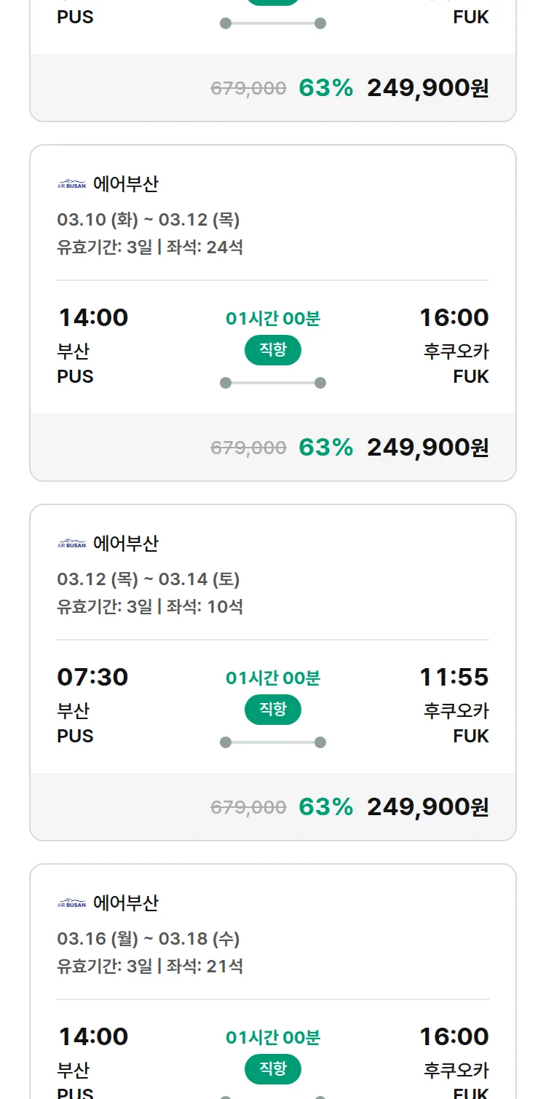Screen dimensions: 546x1099
Task: Open the 03.10 (화) ~ 03.12 (목) date range
Action: [149, 220]
